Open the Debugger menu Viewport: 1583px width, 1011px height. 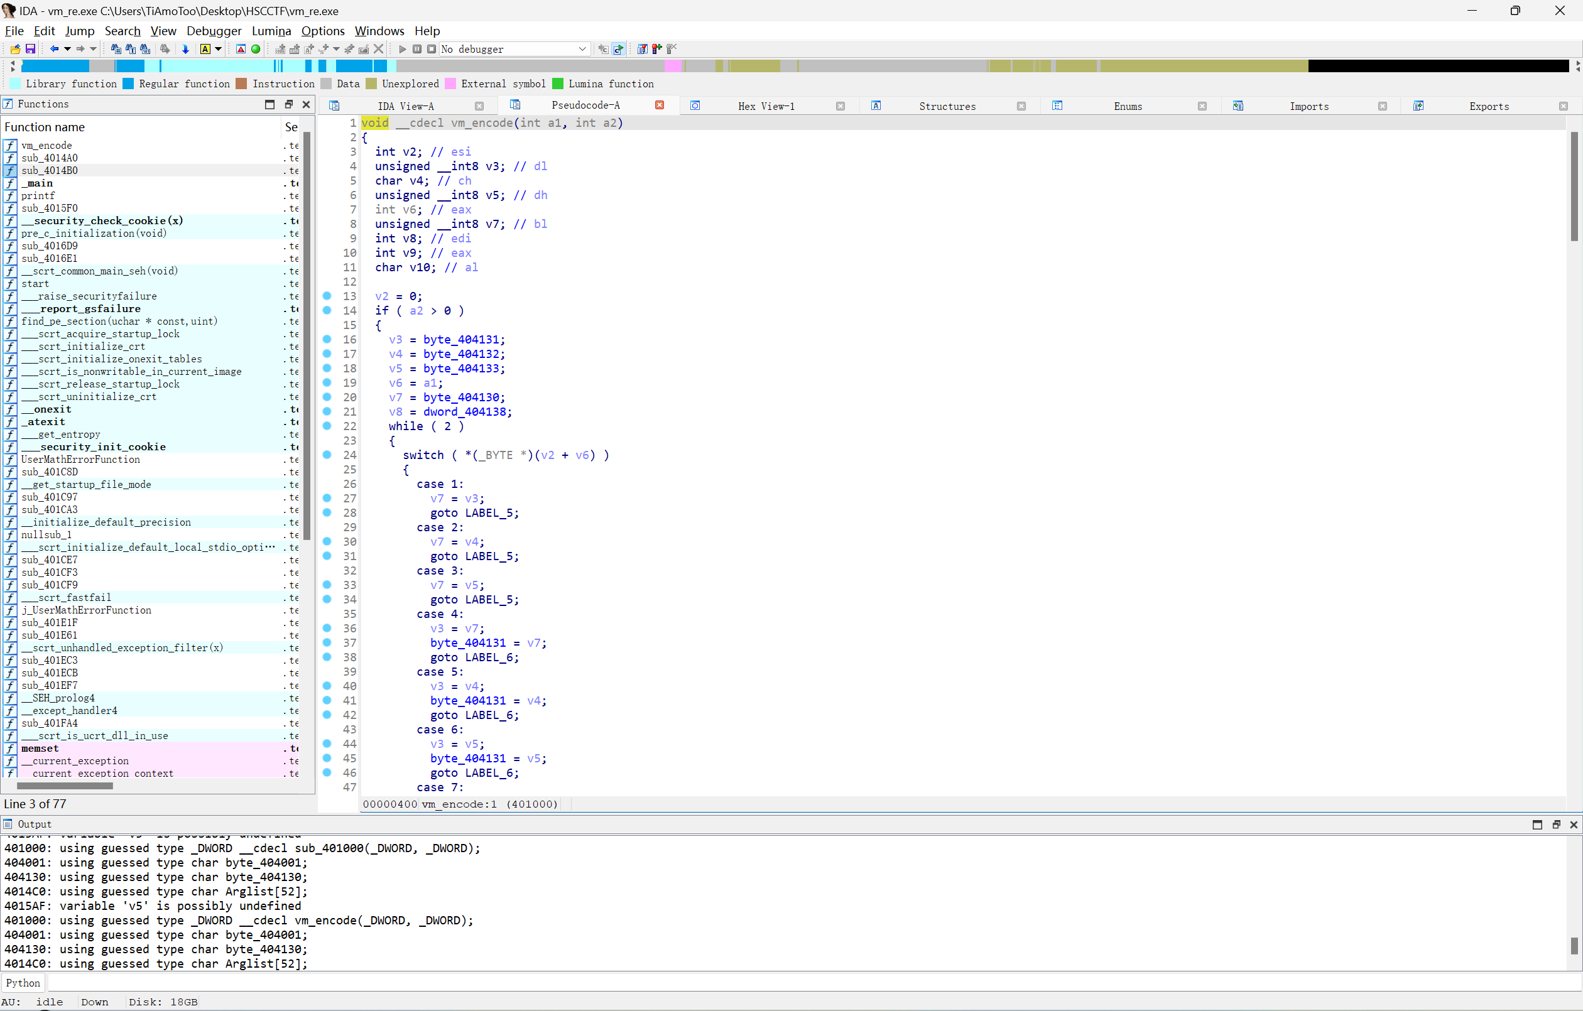click(x=214, y=31)
